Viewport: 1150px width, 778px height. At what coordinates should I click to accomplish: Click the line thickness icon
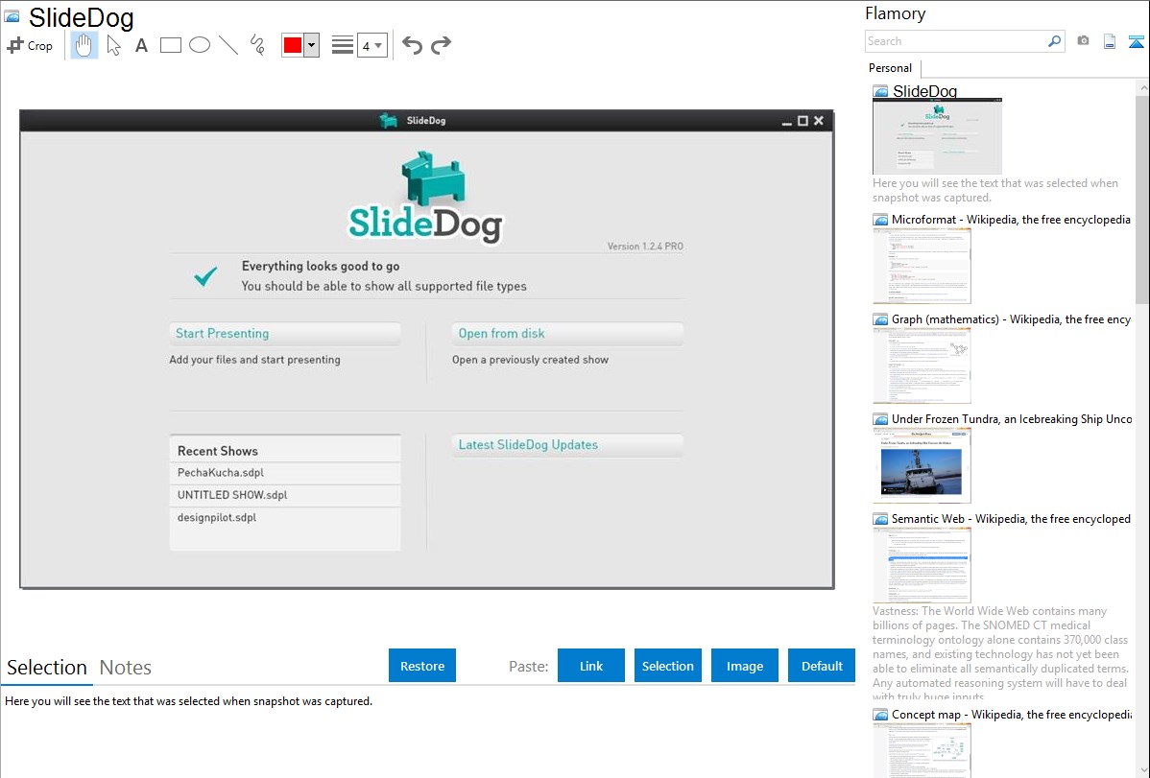tap(342, 45)
